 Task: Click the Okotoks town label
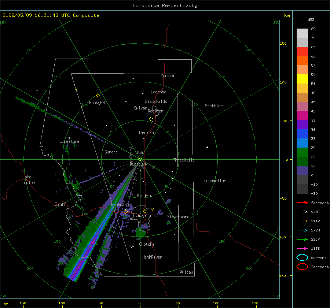coord(147,244)
